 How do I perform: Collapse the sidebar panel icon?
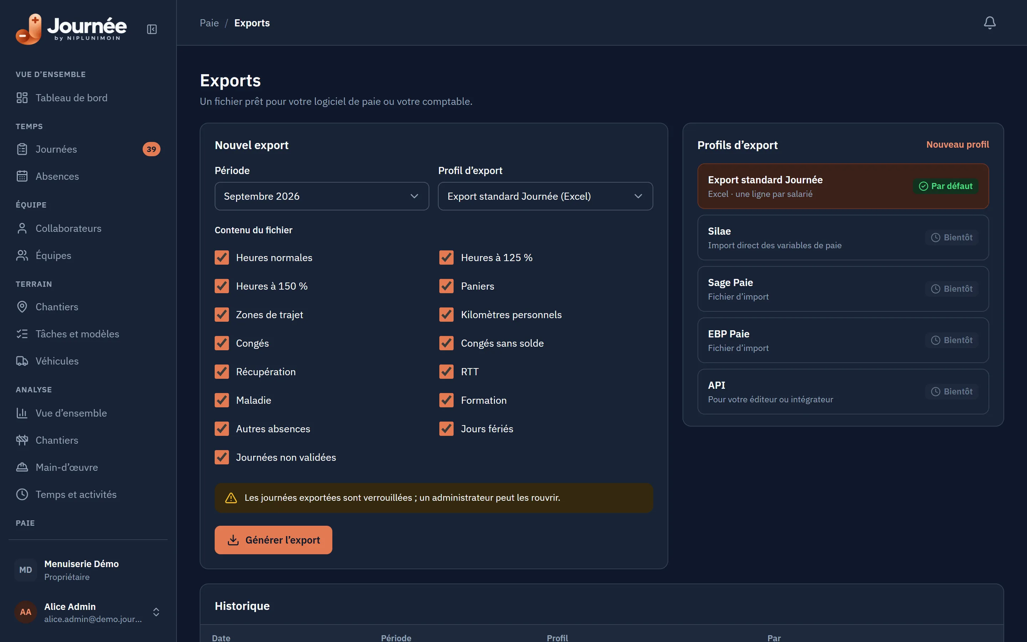point(152,29)
